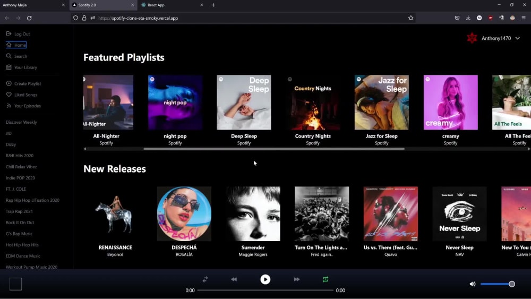531x299 pixels.
Task: Open the Chill Relax Vibez playlist
Action: [21, 167]
